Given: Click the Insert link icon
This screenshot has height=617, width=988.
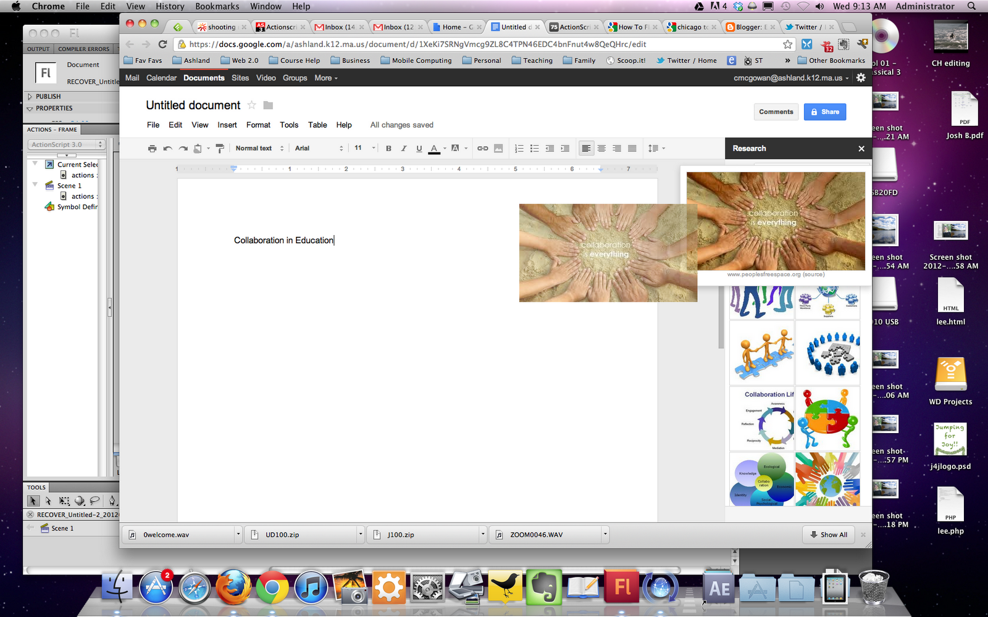Looking at the screenshot, I should 483,148.
